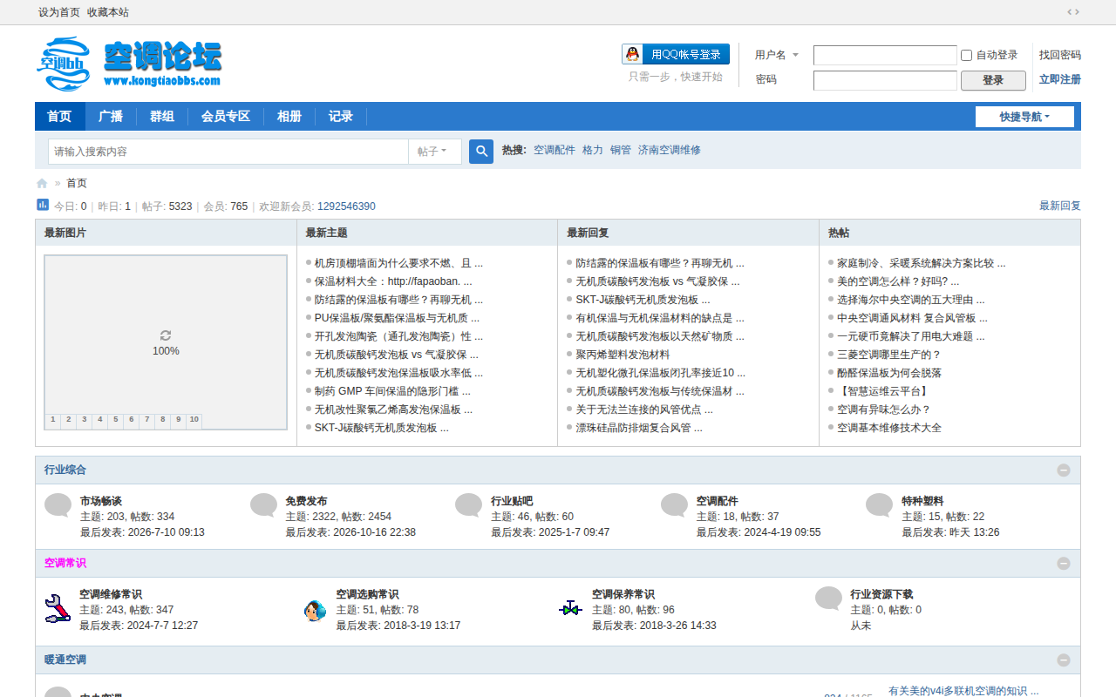Click the 记录 nav tab

(x=341, y=117)
